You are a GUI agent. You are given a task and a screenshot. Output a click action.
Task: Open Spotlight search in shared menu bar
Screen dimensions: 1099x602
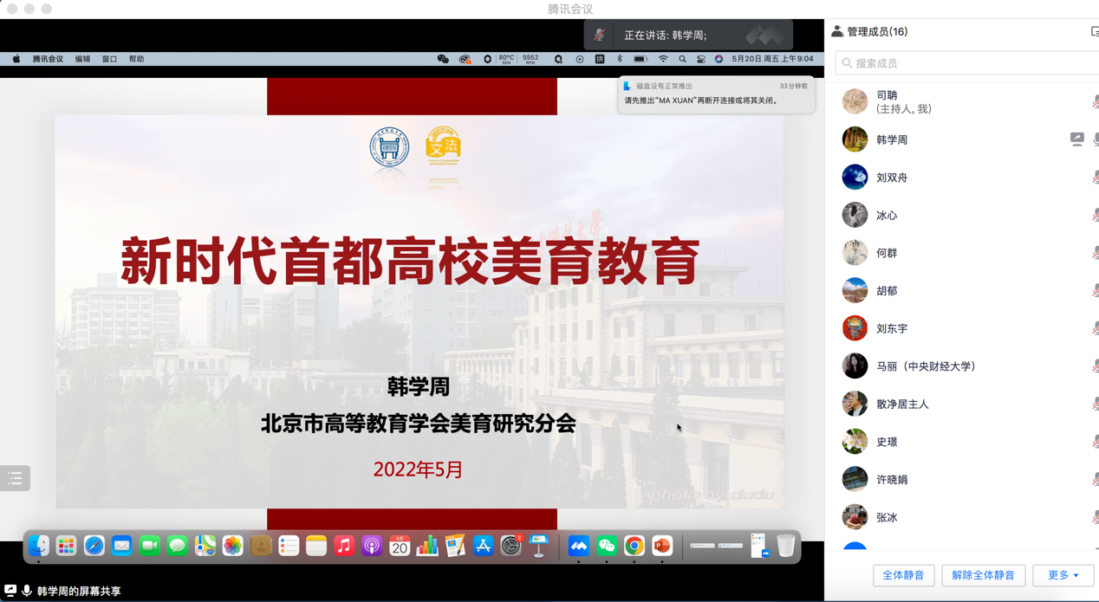[x=682, y=59]
